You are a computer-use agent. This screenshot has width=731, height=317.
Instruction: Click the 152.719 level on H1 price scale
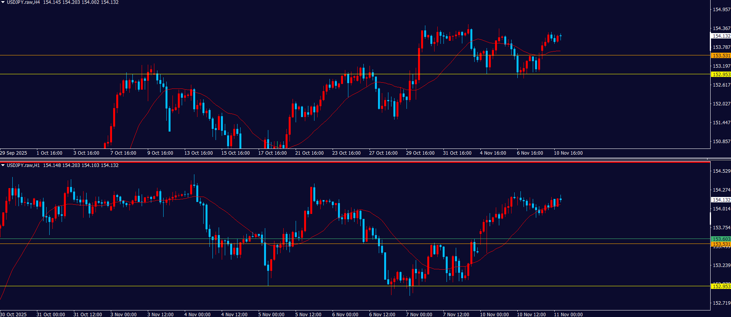pyautogui.click(x=721, y=303)
